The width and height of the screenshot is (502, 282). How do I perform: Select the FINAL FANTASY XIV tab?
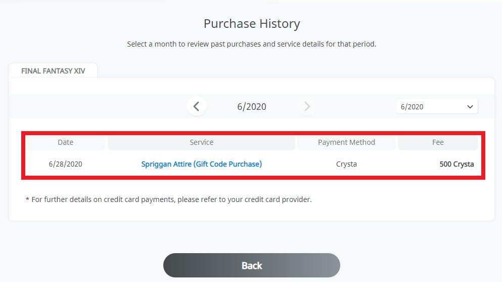(53, 71)
